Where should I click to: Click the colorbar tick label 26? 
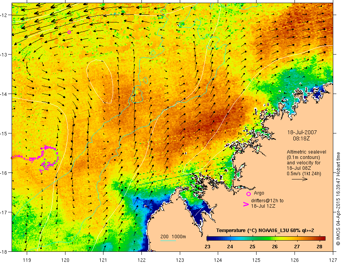click(275, 246)
